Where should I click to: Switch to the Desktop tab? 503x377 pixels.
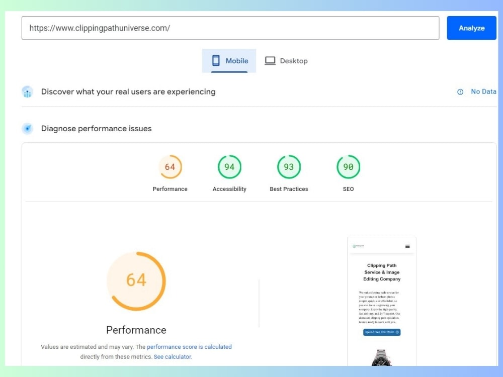[x=286, y=61]
